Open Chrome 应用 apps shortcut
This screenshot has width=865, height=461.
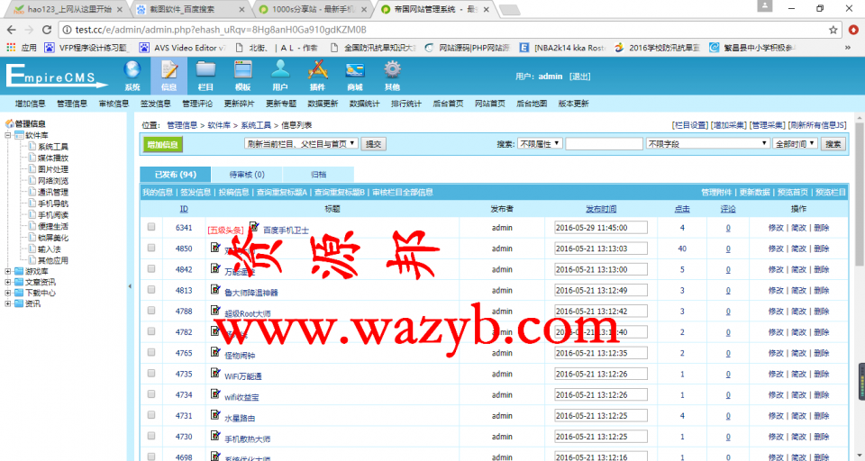pyautogui.click(x=22, y=48)
